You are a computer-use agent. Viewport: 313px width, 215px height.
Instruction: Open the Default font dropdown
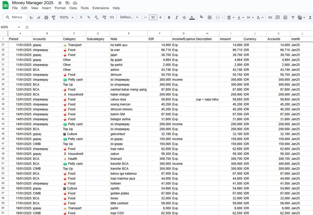point(129,17)
